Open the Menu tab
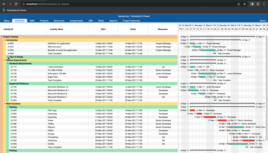 coord(7,21)
